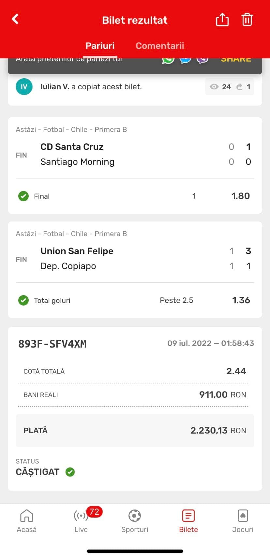Open the Acasă home icon
Image resolution: width=270 pixels, height=558 pixels.
click(x=27, y=521)
